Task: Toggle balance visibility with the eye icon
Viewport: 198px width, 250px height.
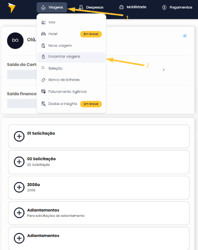Action: [185, 36]
